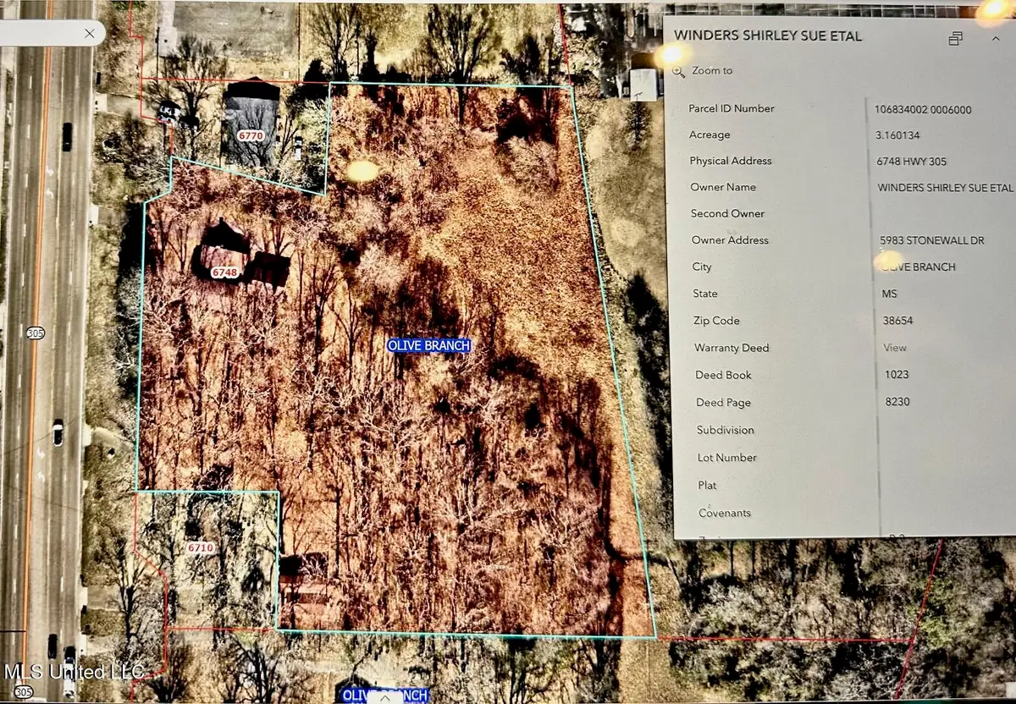The image size is (1016, 704).
Task: Clear the search bar with the X icon
Action: point(89,34)
